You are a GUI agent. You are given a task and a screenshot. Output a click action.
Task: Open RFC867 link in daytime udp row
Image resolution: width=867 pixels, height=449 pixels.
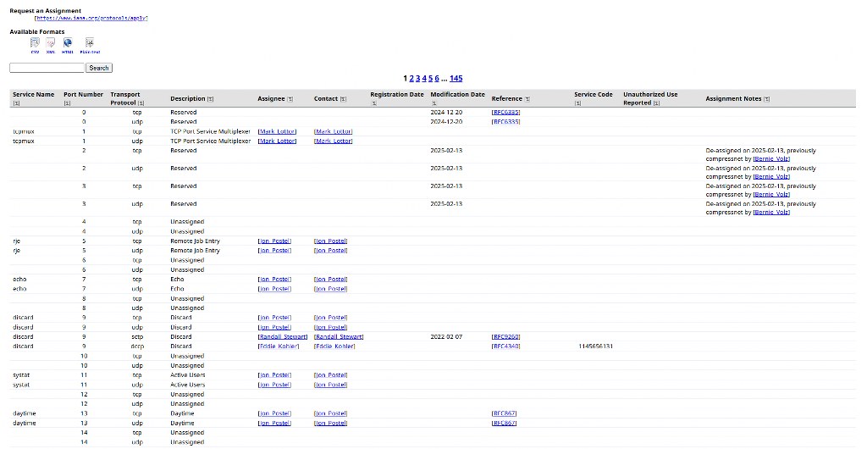pos(505,423)
